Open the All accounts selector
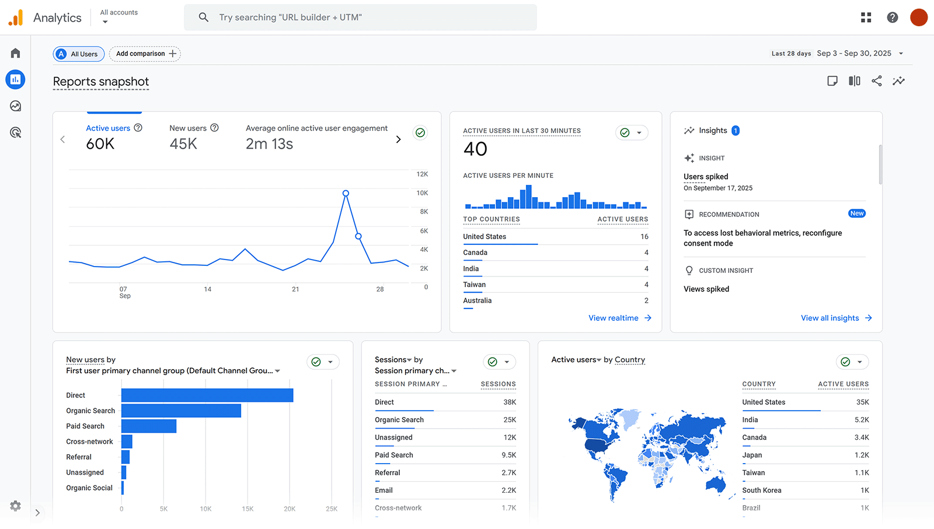This screenshot has width=934, height=529. tap(119, 17)
